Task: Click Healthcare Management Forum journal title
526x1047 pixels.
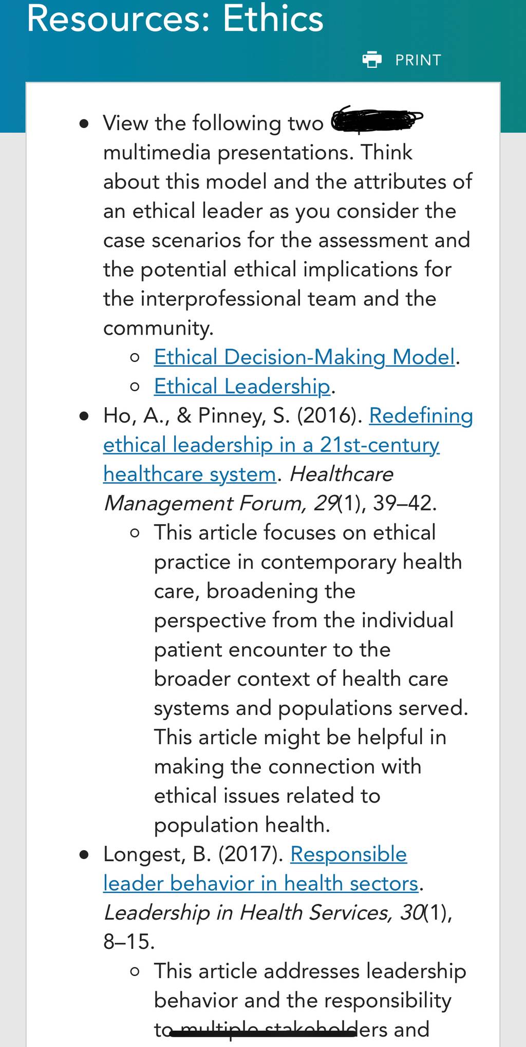Action: coord(249,488)
